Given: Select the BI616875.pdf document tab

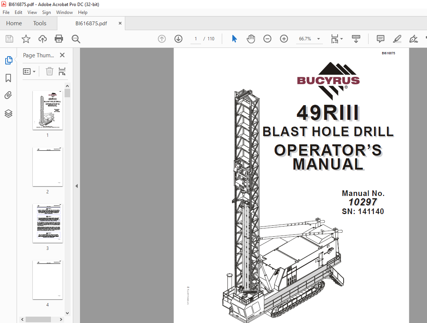Looking at the screenshot, I should (91, 23).
